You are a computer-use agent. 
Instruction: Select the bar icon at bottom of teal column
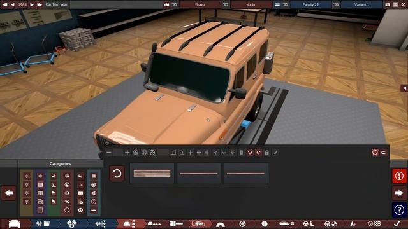[x=94, y=210]
